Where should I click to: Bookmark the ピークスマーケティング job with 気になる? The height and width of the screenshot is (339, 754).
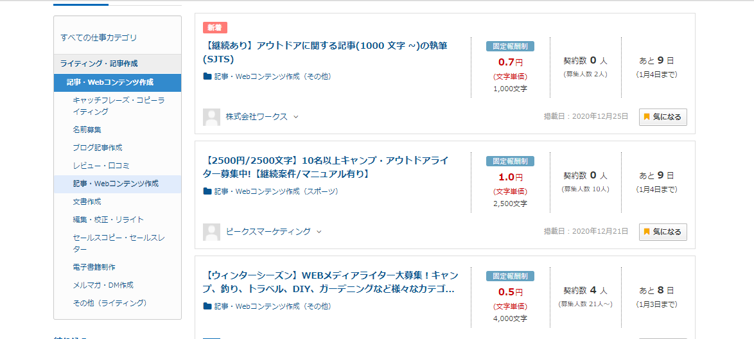(x=663, y=232)
